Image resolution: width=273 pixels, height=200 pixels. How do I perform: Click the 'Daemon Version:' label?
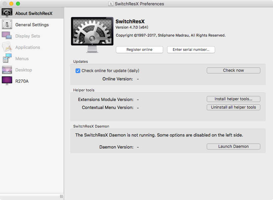coord(116,147)
